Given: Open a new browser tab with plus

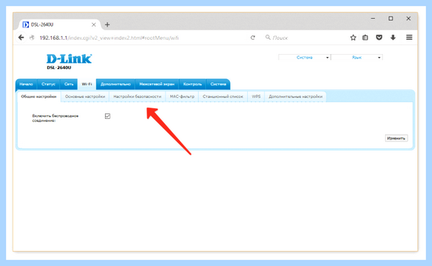Looking at the screenshot, I should click(107, 25).
